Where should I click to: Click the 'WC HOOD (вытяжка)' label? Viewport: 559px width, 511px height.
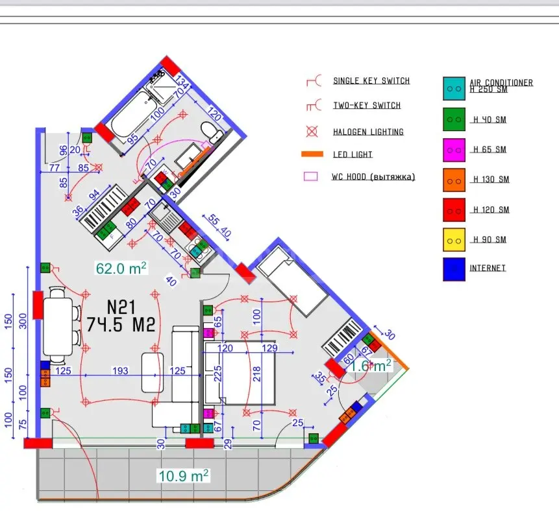(x=373, y=176)
